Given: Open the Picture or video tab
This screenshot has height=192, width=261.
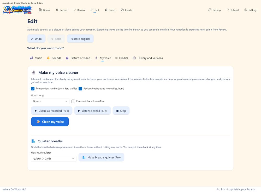Looking at the screenshot, I should [x=78, y=58].
